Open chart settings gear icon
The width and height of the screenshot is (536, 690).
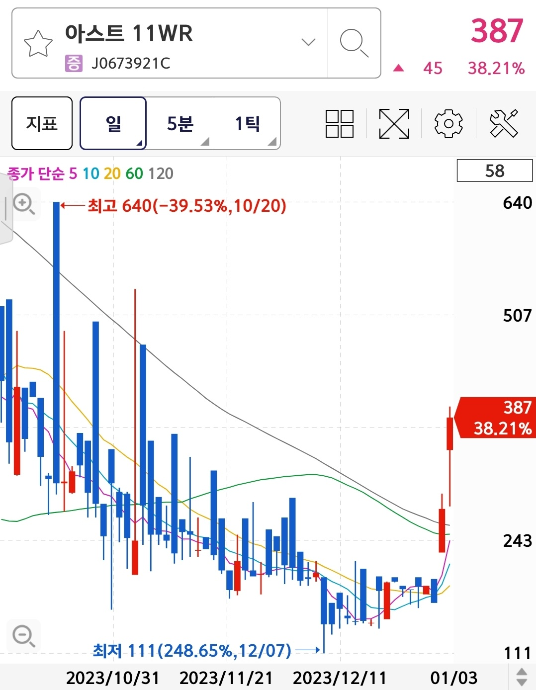pos(448,124)
